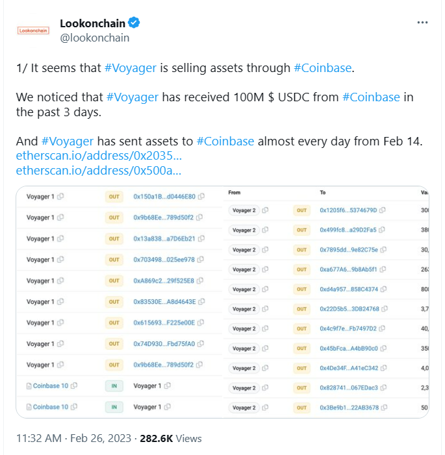Click the @lookonchain handle
445x455 pixels.
pos(94,38)
